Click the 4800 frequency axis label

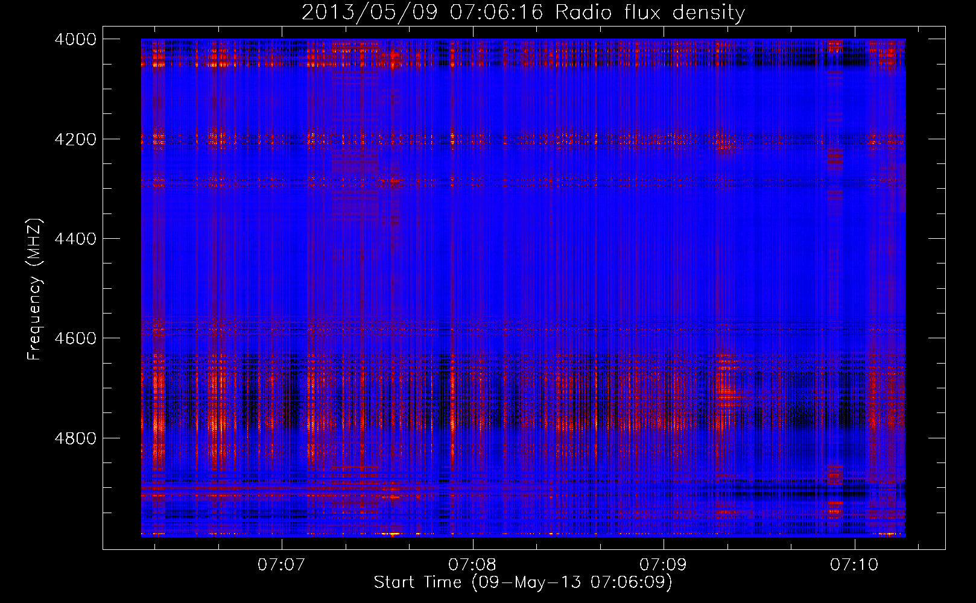click(75, 438)
